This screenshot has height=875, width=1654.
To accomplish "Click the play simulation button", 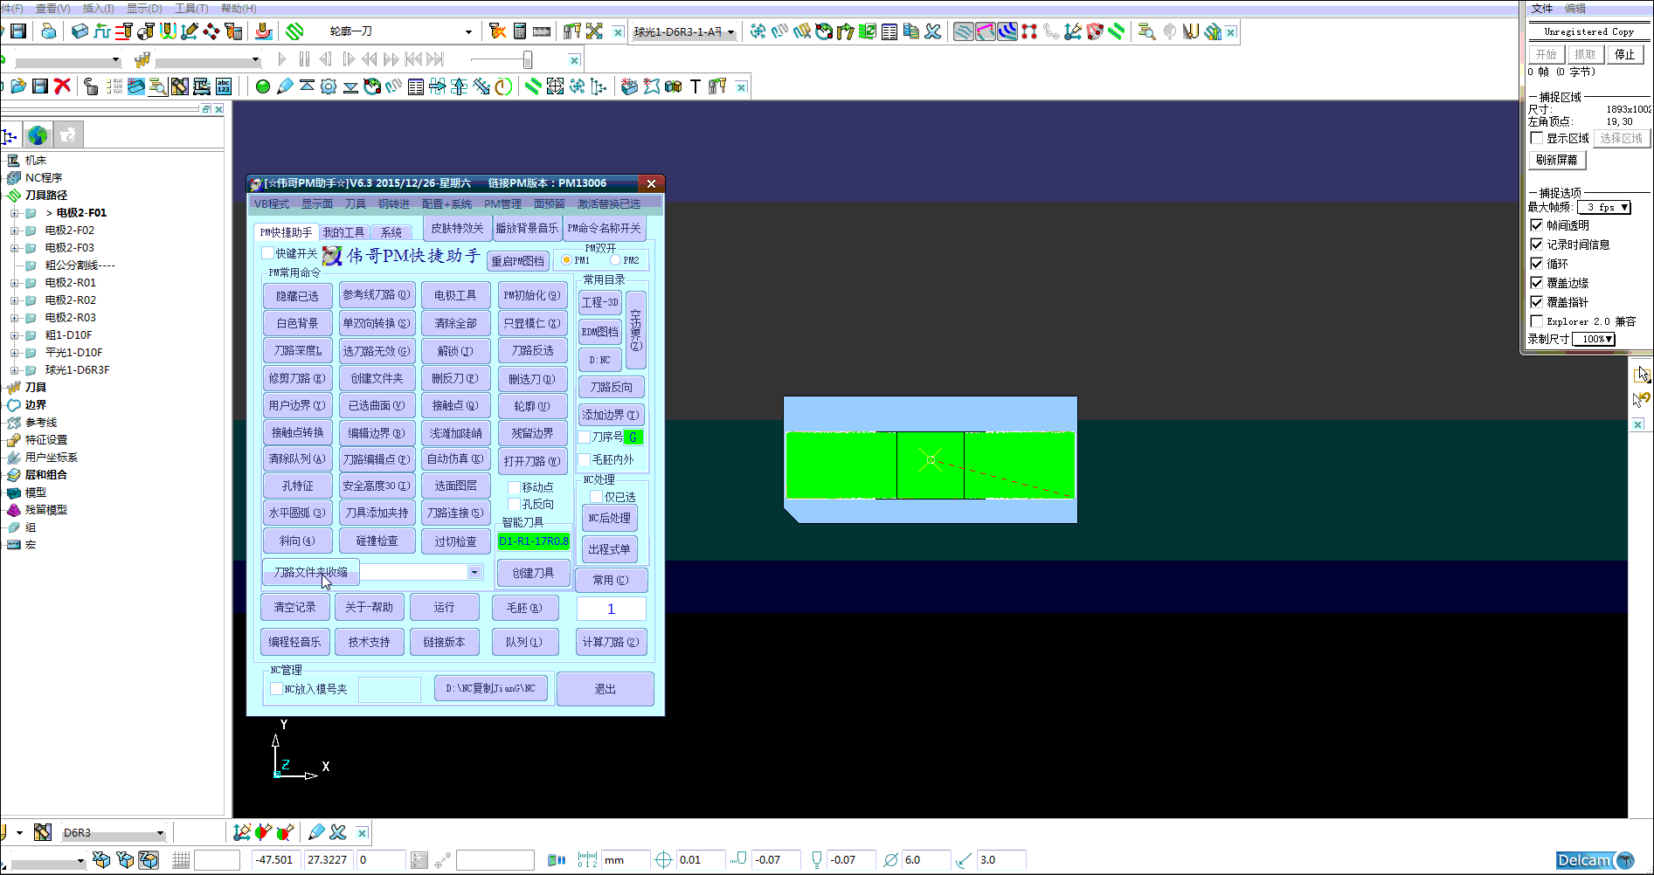I will (x=281, y=59).
